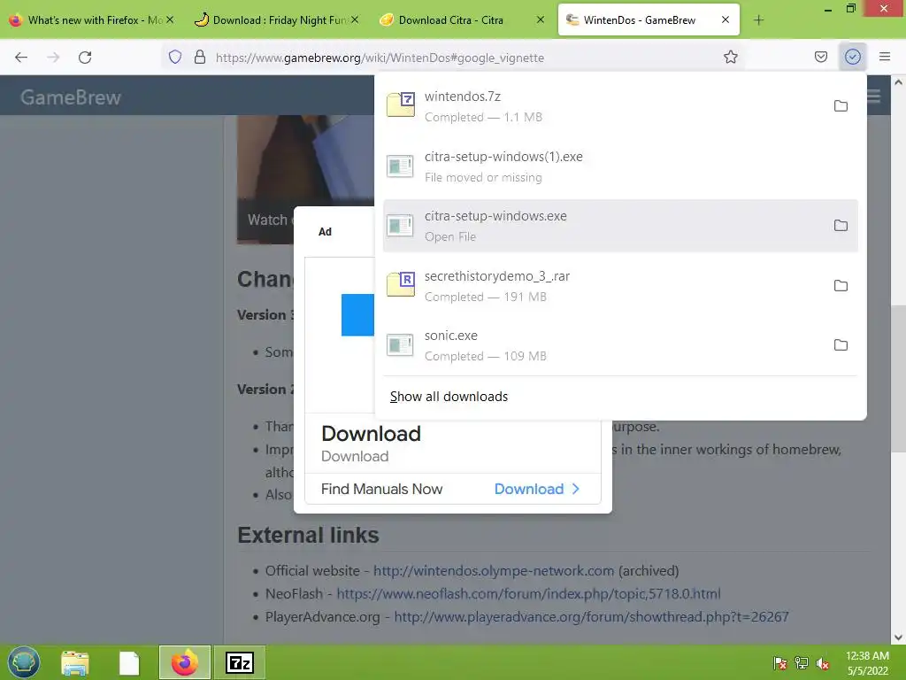The width and height of the screenshot is (906, 680).
Task: Open the Save to Pocket icon
Action: coord(820,57)
